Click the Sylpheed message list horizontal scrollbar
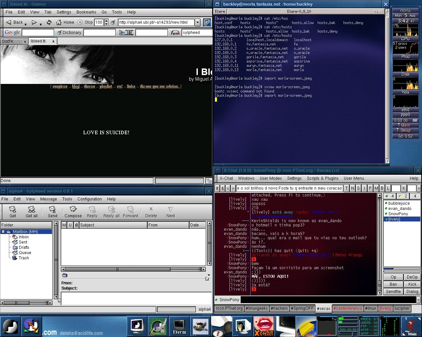 tap(133, 269)
